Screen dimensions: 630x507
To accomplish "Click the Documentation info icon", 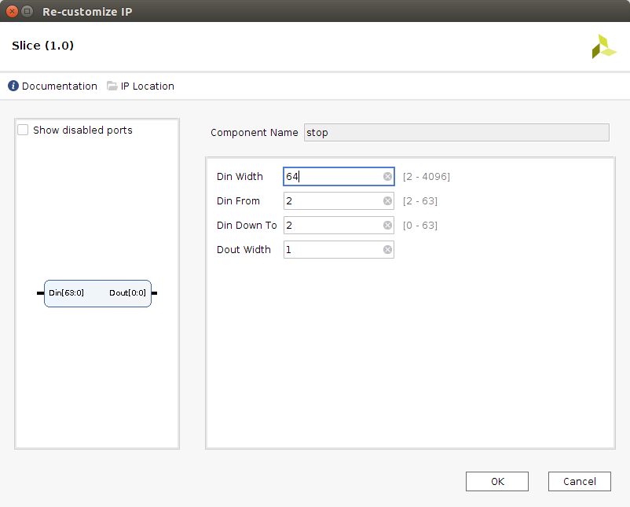I will pyautogui.click(x=13, y=86).
